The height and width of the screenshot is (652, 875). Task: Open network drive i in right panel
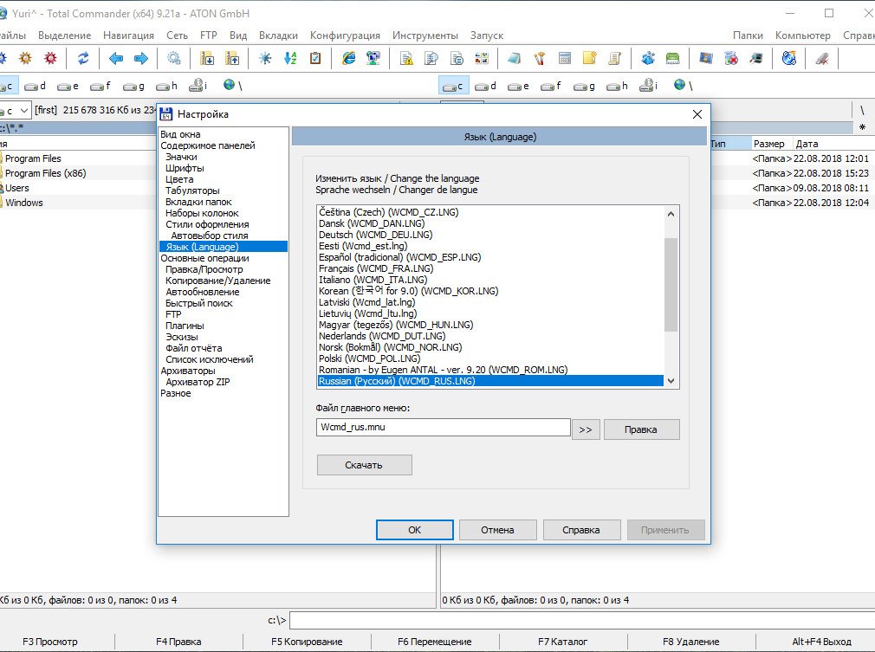pos(650,86)
